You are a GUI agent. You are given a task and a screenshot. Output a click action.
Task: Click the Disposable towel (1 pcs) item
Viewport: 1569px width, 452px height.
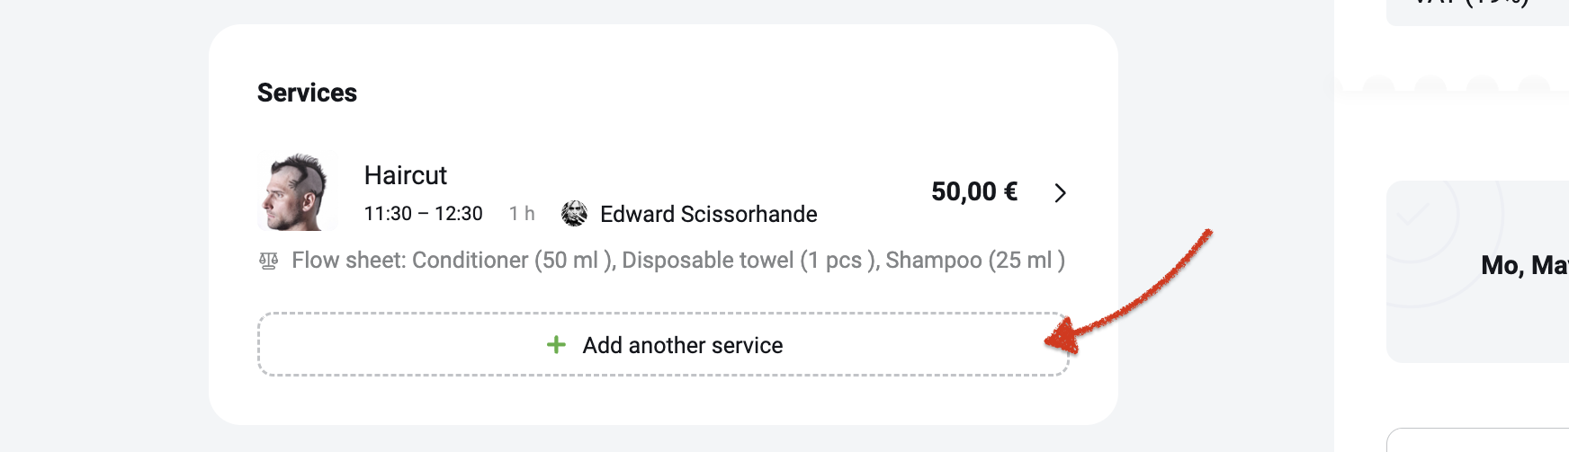[750, 261]
